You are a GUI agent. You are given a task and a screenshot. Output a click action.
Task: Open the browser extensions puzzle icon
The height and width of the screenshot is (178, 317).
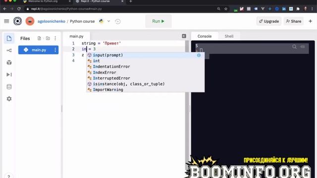click(298, 9)
